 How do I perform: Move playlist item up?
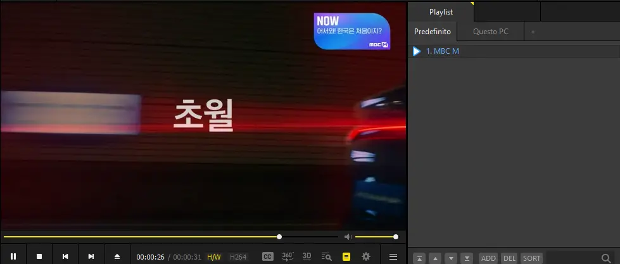point(435,259)
